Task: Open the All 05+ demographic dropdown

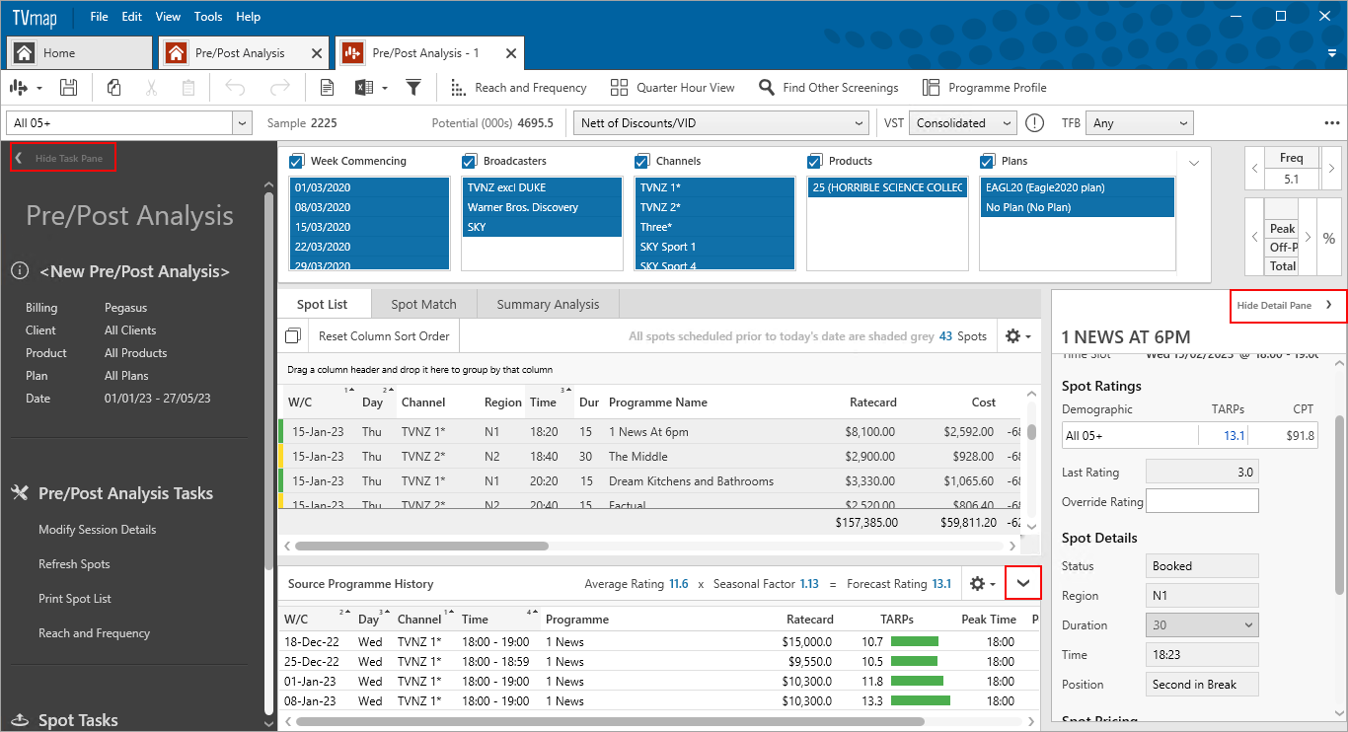Action: [x=243, y=123]
